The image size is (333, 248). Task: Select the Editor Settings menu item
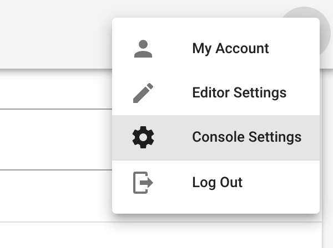tap(216, 93)
